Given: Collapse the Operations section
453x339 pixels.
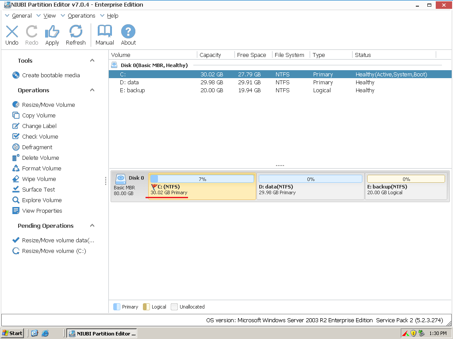Looking at the screenshot, I should point(92,90).
